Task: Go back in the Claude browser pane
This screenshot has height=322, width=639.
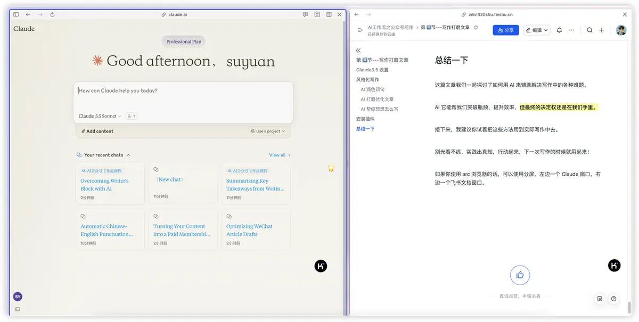Action: [28, 14]
